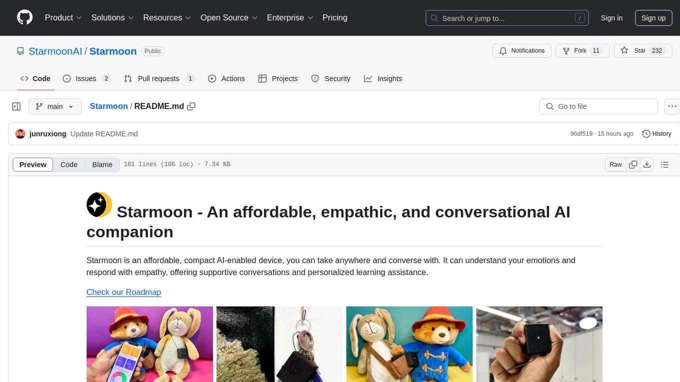
Task: Open the README outline list icon
Action: pyautogui.click(x=664, y=164)
